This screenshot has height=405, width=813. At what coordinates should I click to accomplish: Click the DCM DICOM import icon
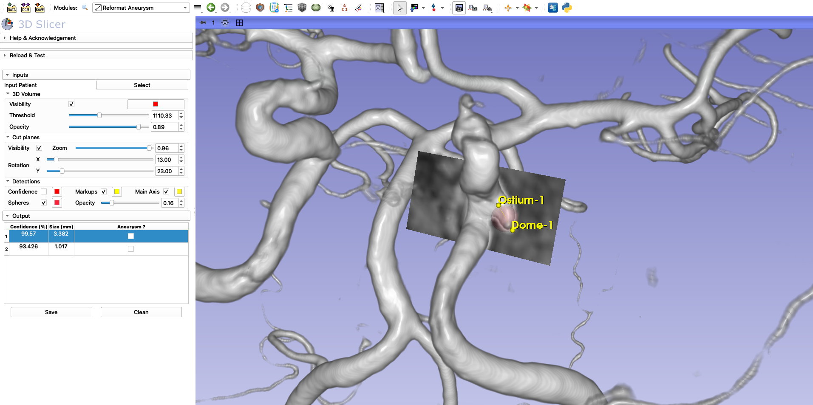tap(26, 8)
